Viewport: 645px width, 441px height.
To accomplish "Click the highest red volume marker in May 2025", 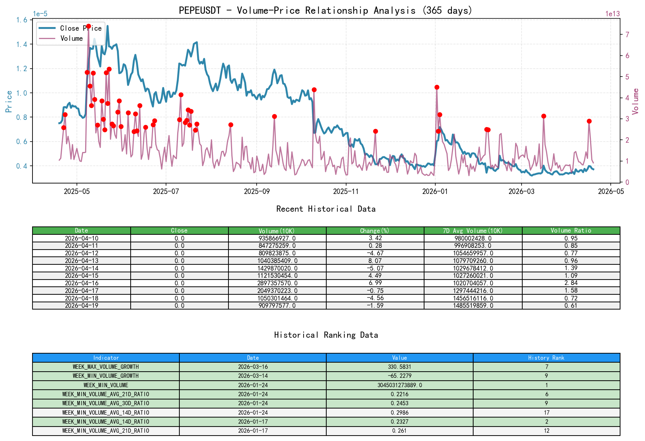I will pos(88,26).
